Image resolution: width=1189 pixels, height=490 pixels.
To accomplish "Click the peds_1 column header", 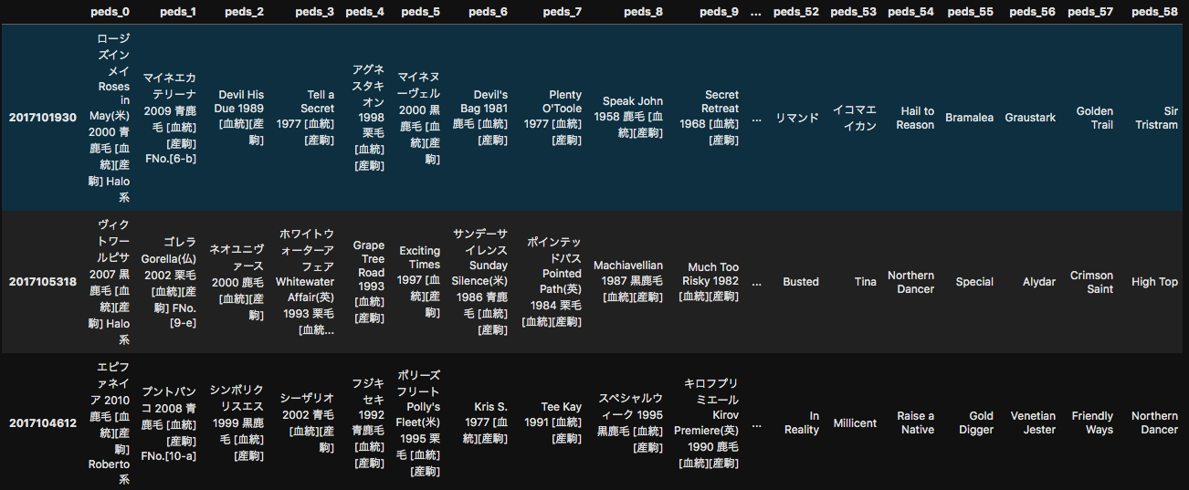I will coord(176,12).
